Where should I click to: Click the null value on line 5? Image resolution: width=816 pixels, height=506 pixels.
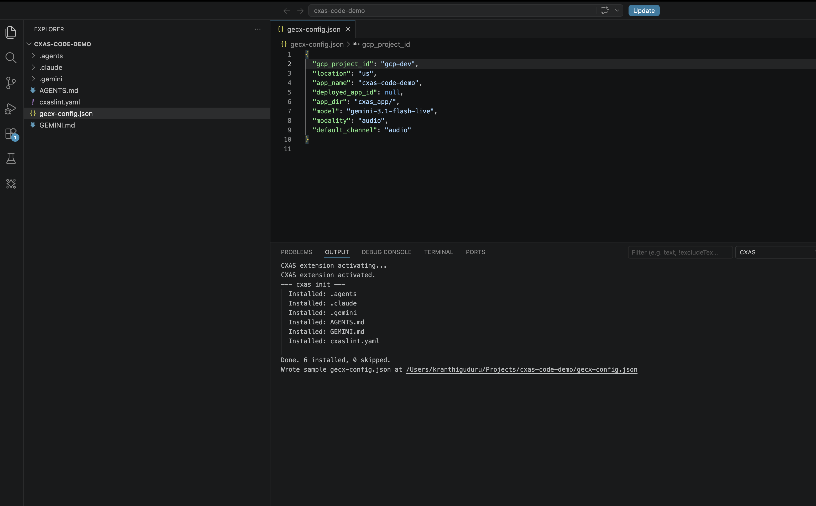(x=392, y=92)
